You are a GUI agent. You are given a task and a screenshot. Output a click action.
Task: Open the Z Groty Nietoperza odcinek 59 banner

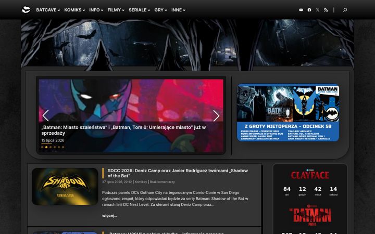click(x=288, y=112)
